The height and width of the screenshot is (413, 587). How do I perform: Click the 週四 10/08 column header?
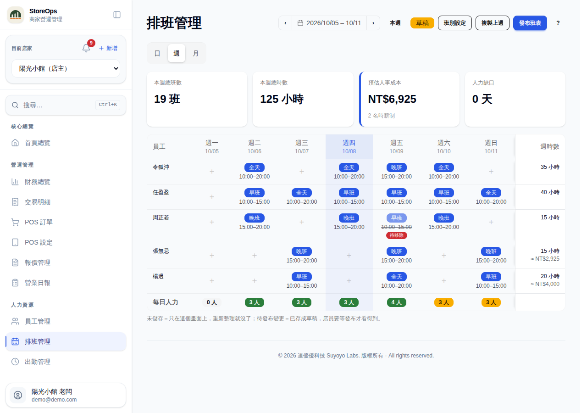point(349,147)
